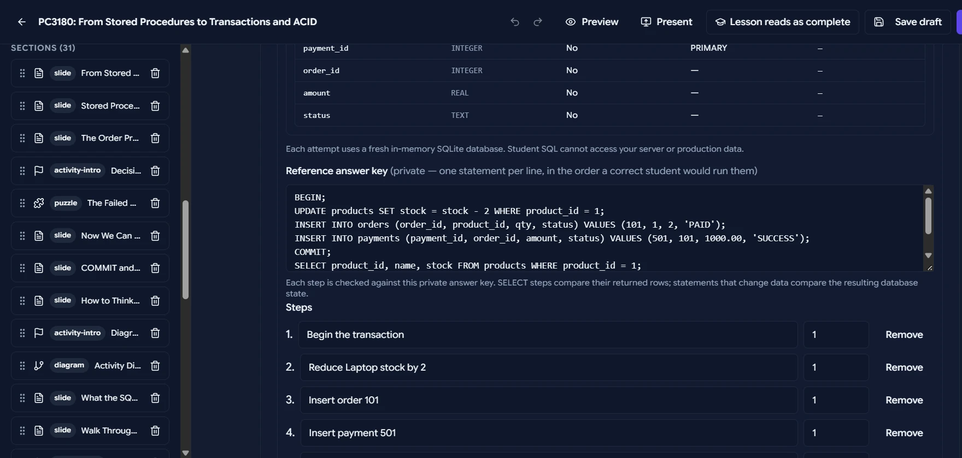Screen dimensions: 962x458
Task: Edit step 3 'Insert order 101' field
Action: click(x=549, y=400)
